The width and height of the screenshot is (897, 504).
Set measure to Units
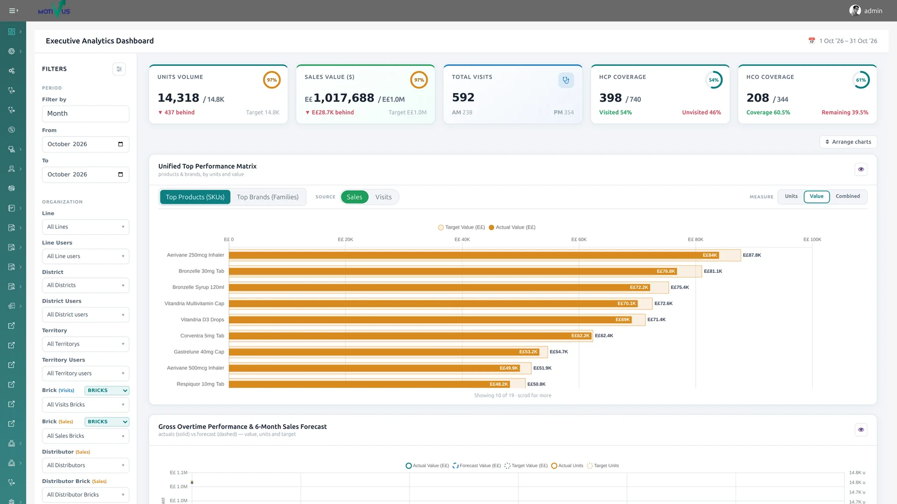click(x=791, y=197)
